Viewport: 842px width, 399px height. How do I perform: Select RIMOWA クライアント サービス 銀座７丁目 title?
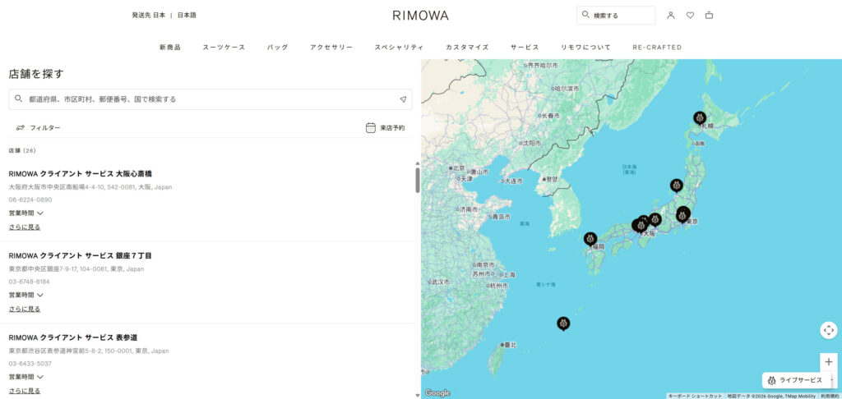(x=81, y=256)
